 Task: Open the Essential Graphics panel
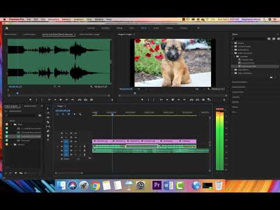pos(240,82)
